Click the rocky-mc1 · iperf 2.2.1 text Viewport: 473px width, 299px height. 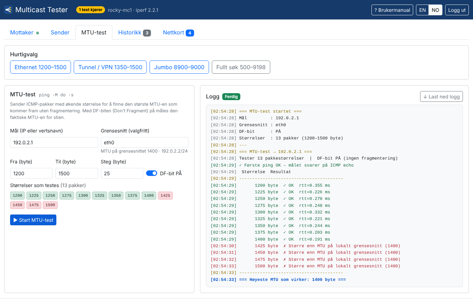133,10
